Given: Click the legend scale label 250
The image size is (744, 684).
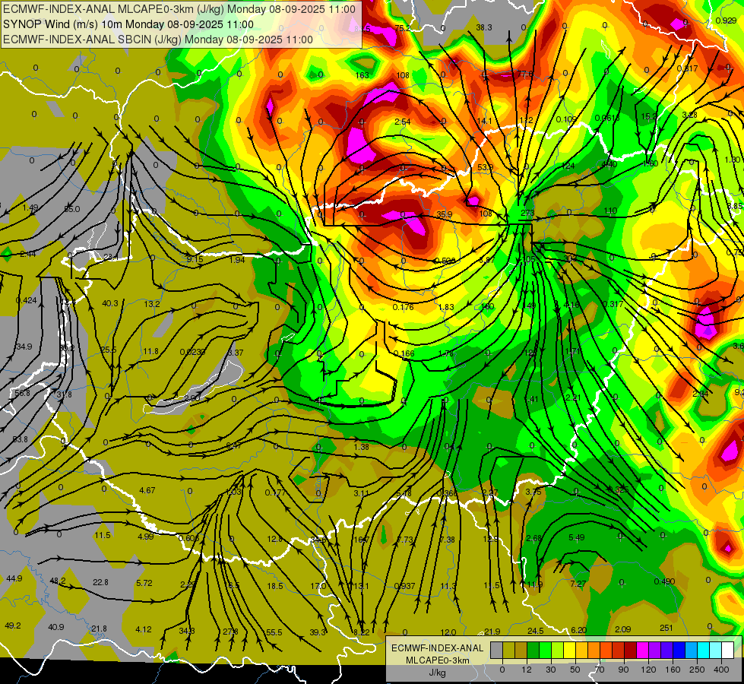Looking at the screenshot, I should pos(697,670).
